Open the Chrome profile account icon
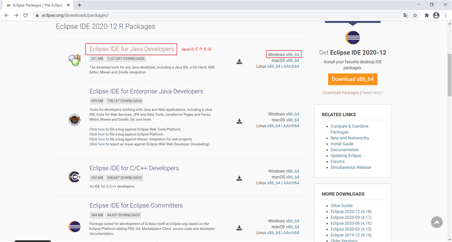 (436, 15)
